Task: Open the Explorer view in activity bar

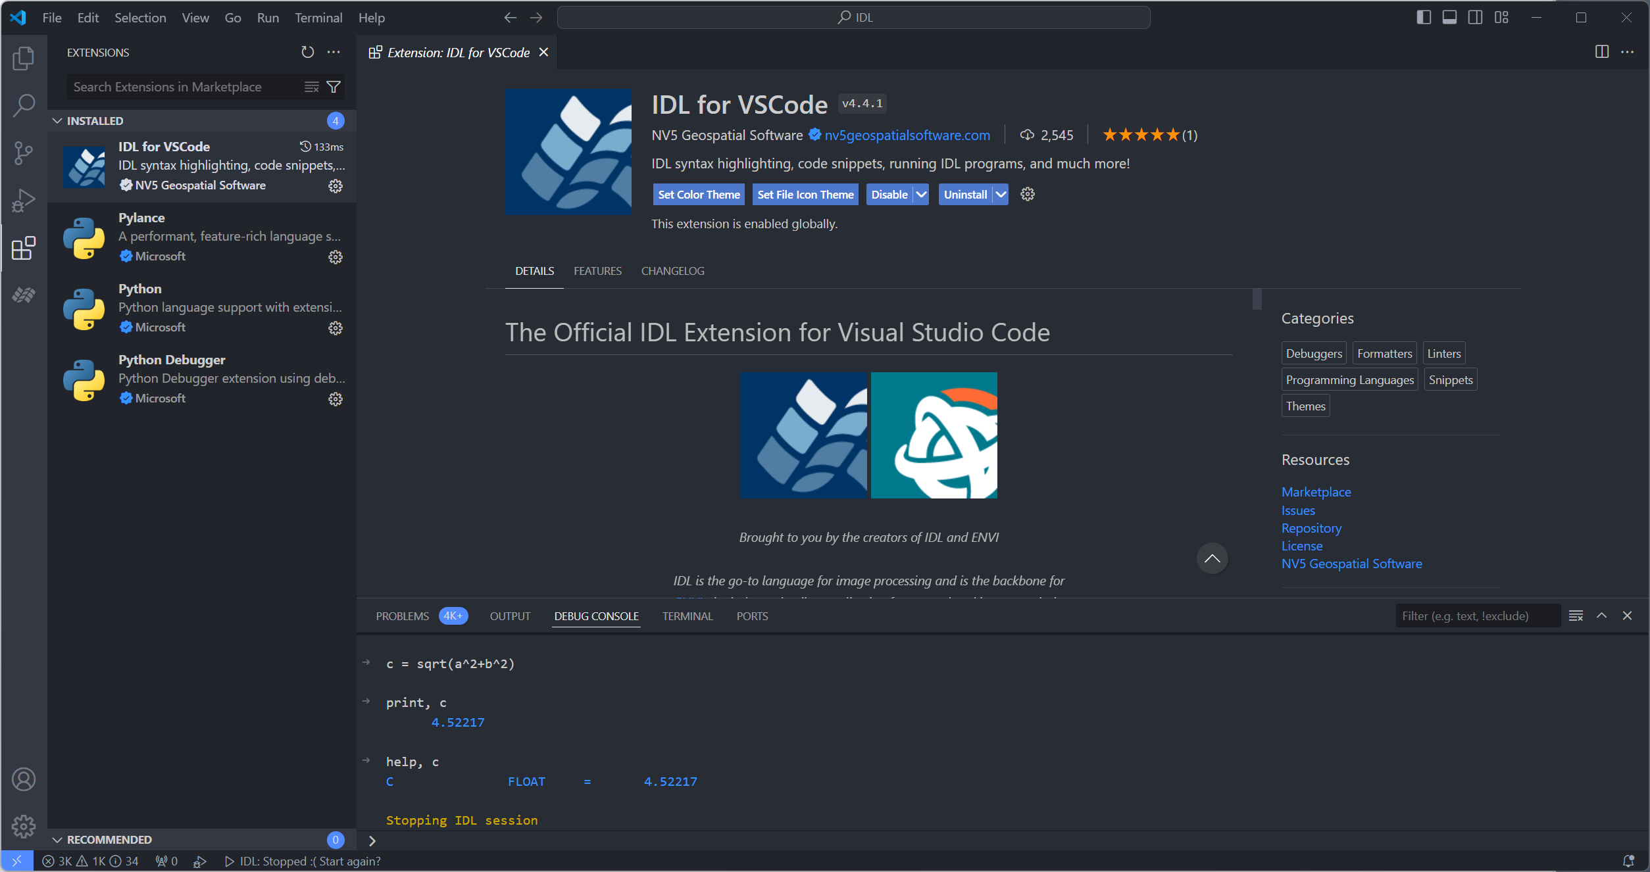Action: coord(24,59)
